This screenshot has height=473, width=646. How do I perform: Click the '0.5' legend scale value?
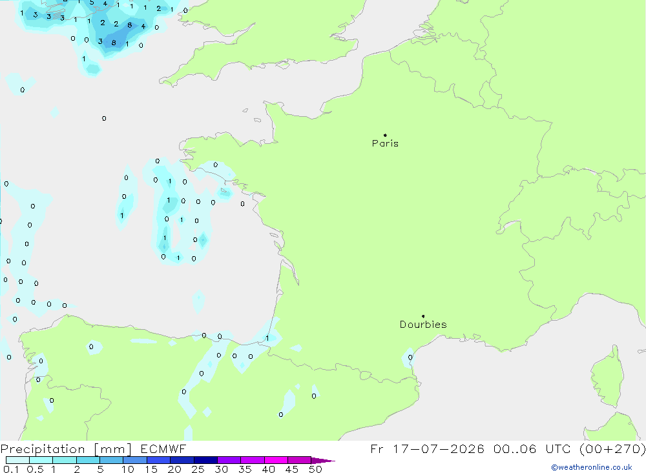pyautogui.click(x=35, y=469)
